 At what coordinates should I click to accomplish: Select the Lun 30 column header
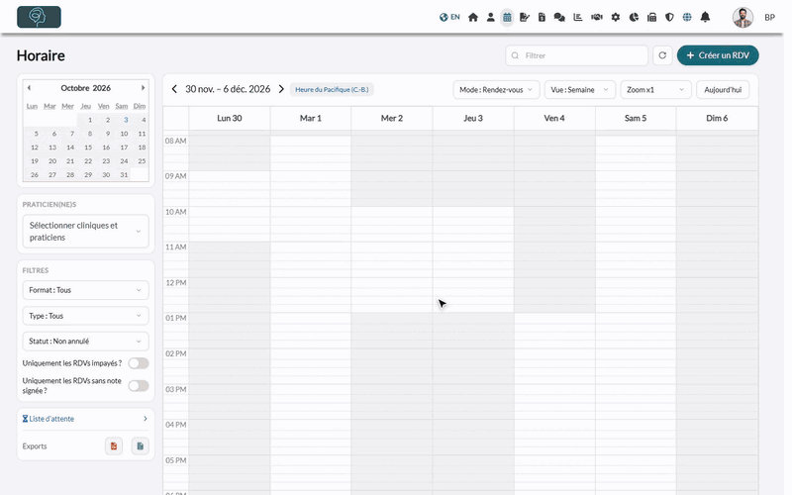click(x=230, y=118)
